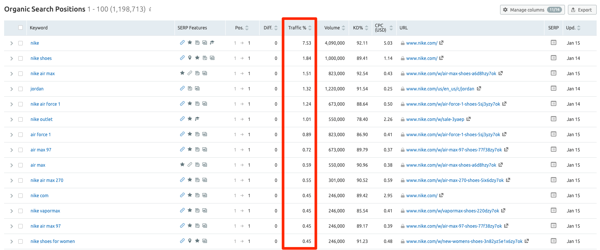
Task: Click the 4,090,000 volume value
Action: point(334,43)
